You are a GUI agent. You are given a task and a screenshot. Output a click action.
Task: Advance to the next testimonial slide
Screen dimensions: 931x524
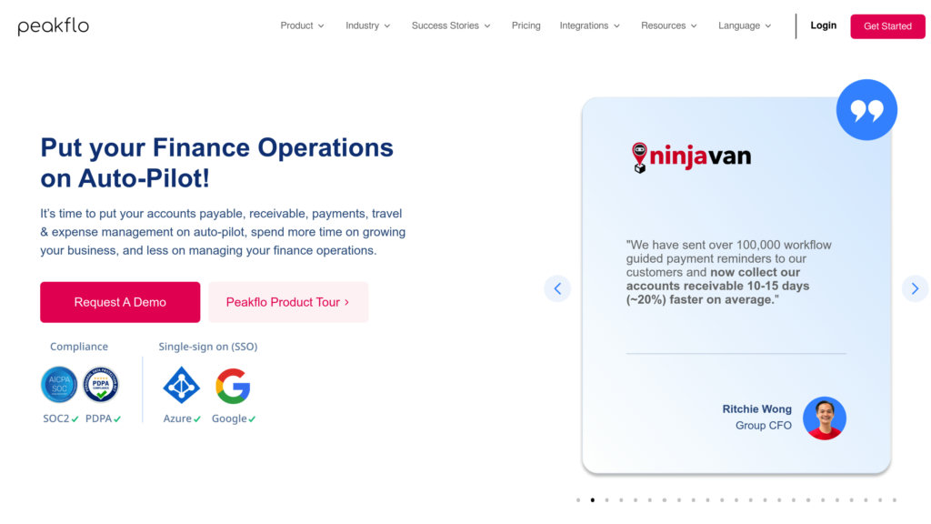coord(915,288)
